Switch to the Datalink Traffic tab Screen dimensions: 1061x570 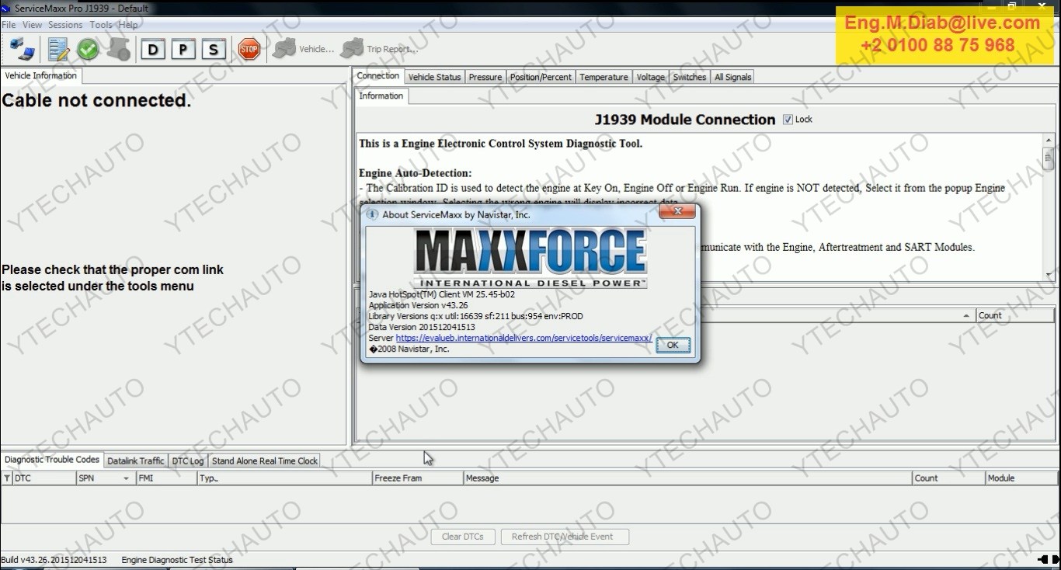pyautogui.click(x=135, y=460)
